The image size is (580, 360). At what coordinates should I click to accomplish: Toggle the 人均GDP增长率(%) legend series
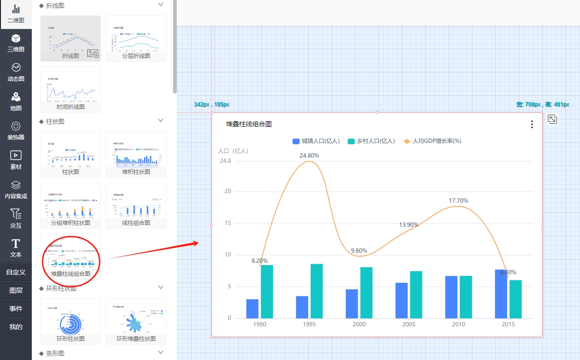pyautogui.click(x=432, y=141)
